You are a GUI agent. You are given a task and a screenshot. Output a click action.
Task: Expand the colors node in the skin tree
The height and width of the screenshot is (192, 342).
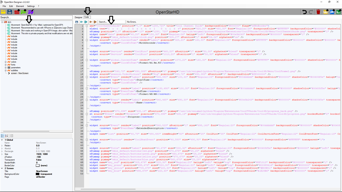[x=6, y=62]
